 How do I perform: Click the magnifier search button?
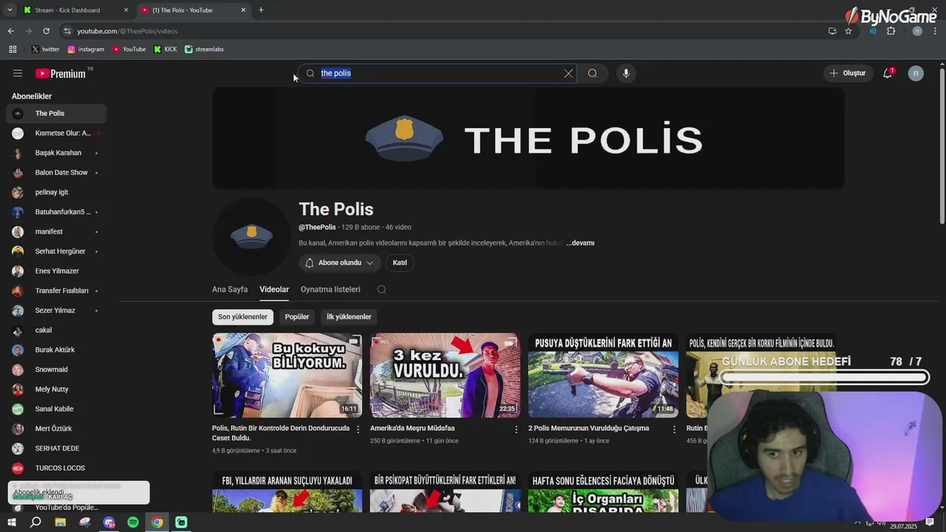tap(593, 73)
